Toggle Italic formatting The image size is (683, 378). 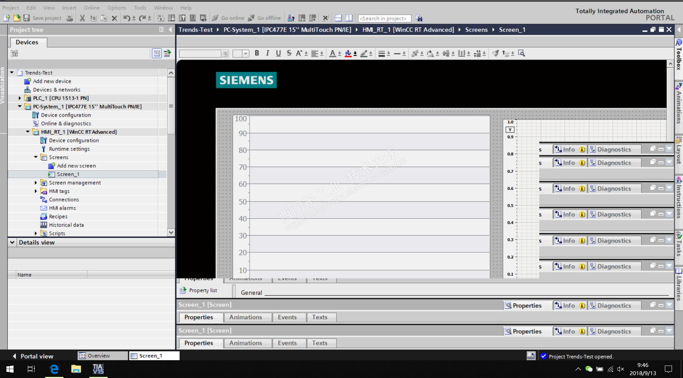[x=267, y=53]
